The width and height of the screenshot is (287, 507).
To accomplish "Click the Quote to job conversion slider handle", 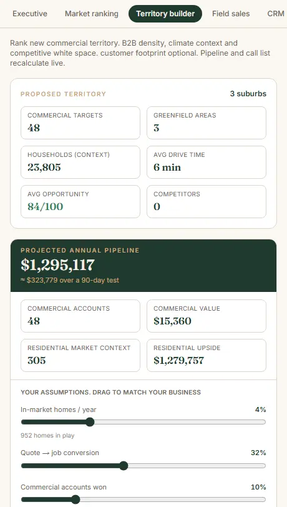I will (x=124, y=466).
